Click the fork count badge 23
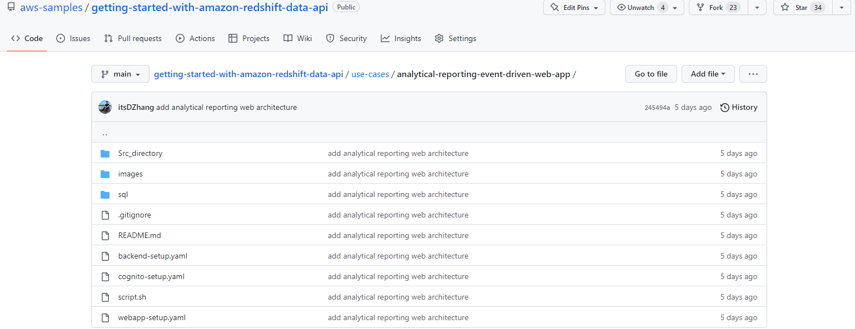 (x=733, y=7)
